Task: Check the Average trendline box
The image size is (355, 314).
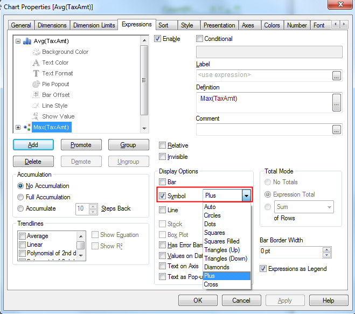Action: click(x=22, y=236)
